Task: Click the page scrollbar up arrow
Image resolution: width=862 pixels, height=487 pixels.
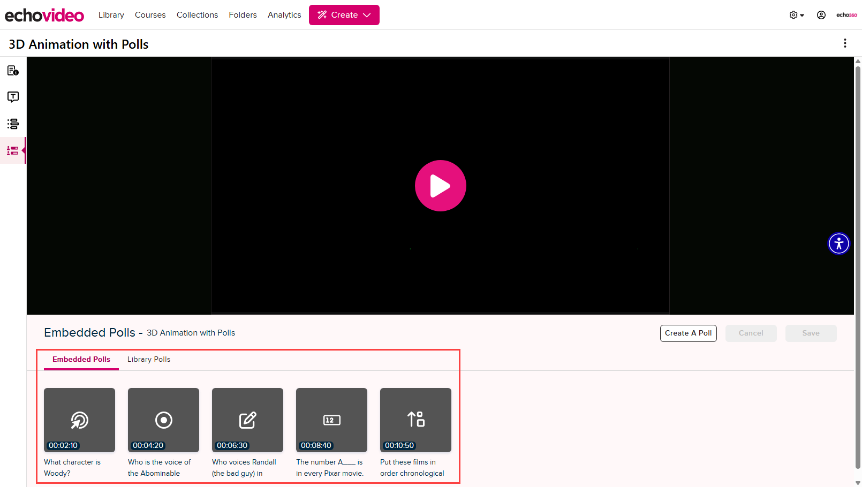Action: [858, 60]
